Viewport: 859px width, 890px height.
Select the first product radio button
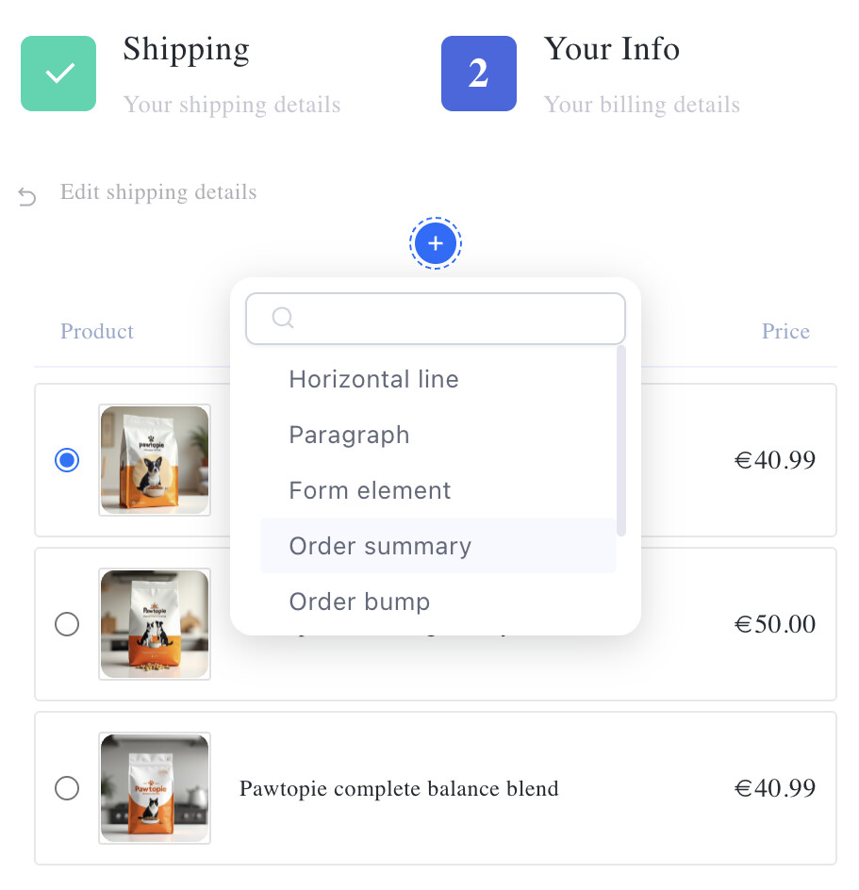coord(67,460)
